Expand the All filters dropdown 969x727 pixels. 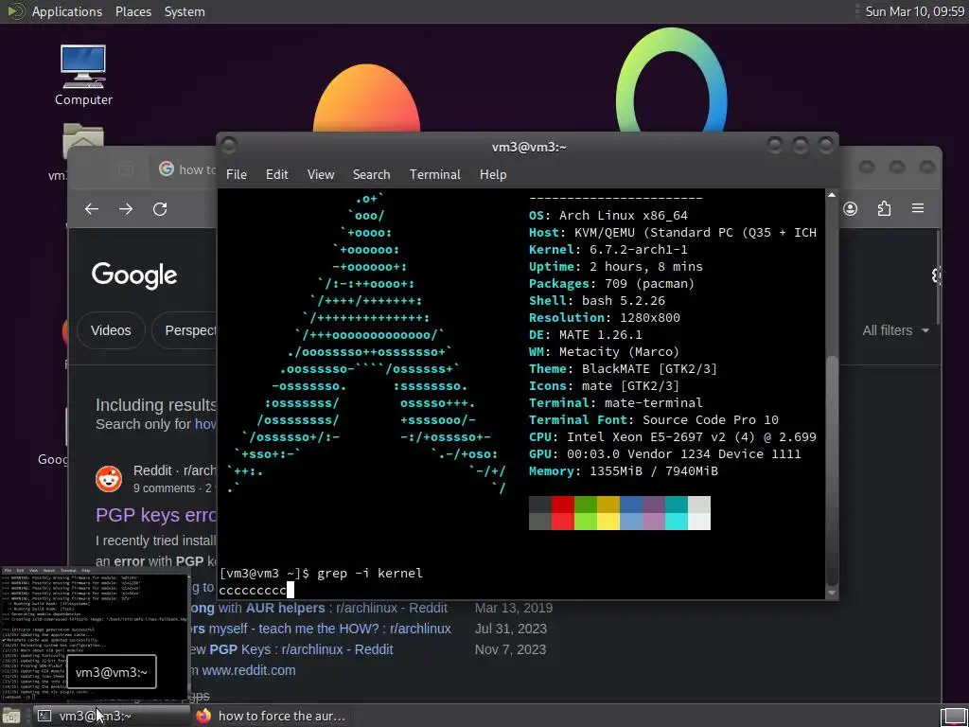click(x=895, y=330)
